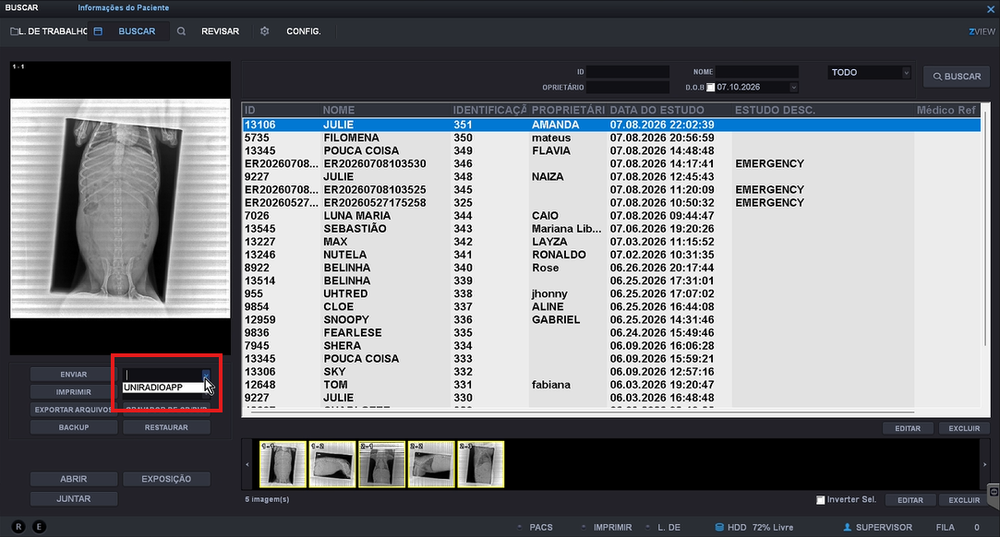
Task: Sort by the DATA DO ESTUDO column header
Action: (657, 110)
